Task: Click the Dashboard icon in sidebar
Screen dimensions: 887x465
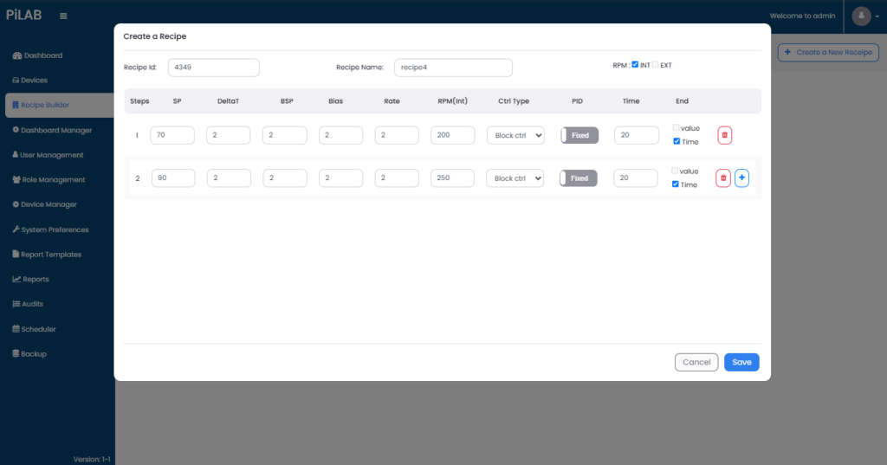Action: [x=16, y=55]
